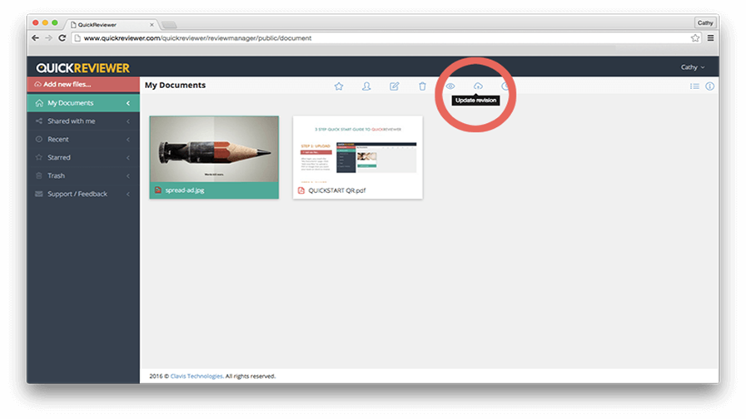
Task: Click the eye view icon in toolbar
Action: [x=450, y=86]
